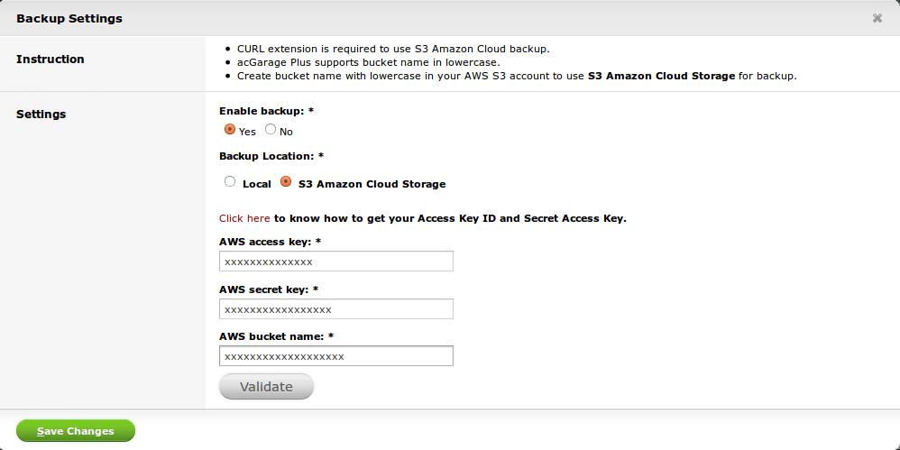Click the Enable backup field label
Screen dimensions: 900x450
[266, 111]
